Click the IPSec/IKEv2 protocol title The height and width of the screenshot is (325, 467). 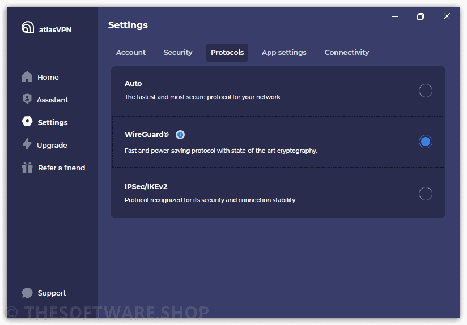(x=146, y=187)
